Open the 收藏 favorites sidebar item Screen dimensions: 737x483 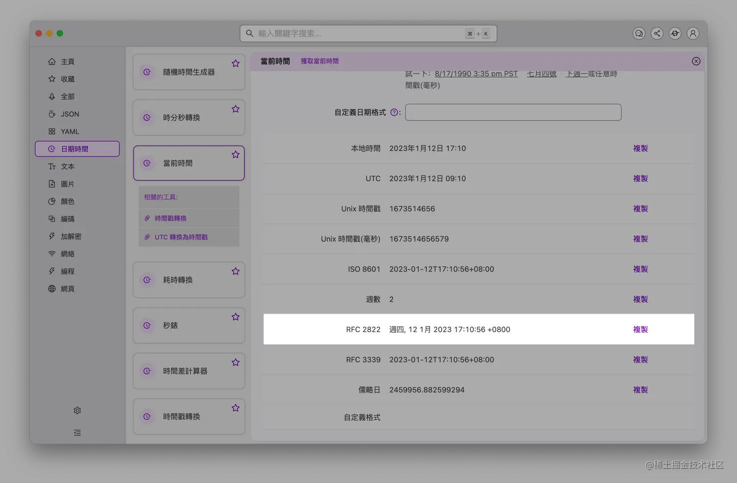tap(77, 79)
